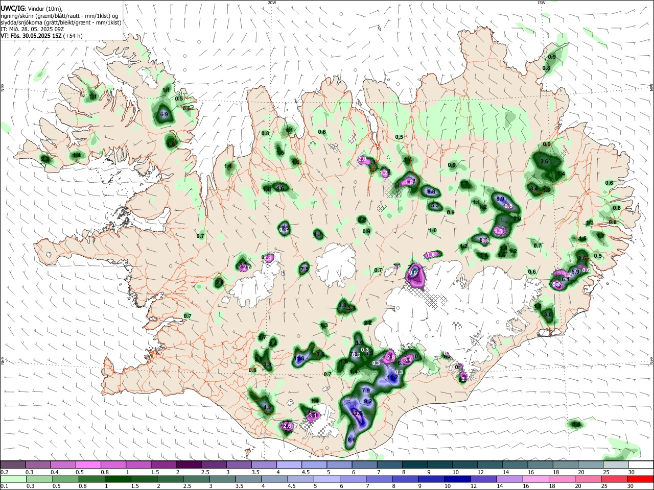The width and height of the screenshot is (654, 490).
Task: Click the '19.5' precipitation value on the south coast
Action: [357, 414]
